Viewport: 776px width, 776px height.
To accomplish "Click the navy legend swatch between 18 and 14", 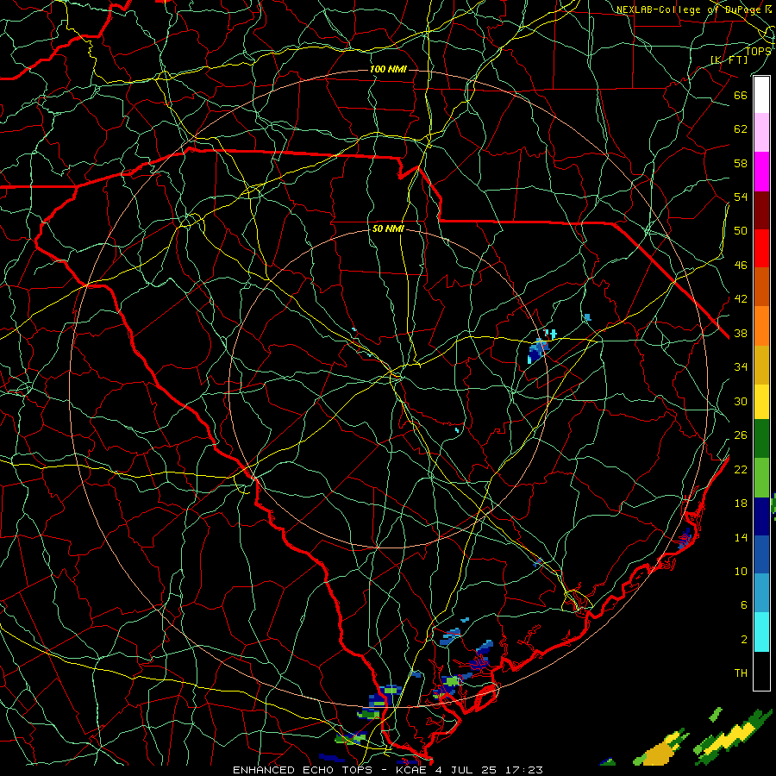I will (x=761, y=516).
